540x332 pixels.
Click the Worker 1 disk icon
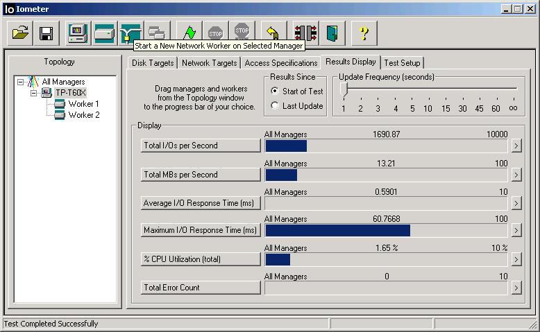click(60, 104)
